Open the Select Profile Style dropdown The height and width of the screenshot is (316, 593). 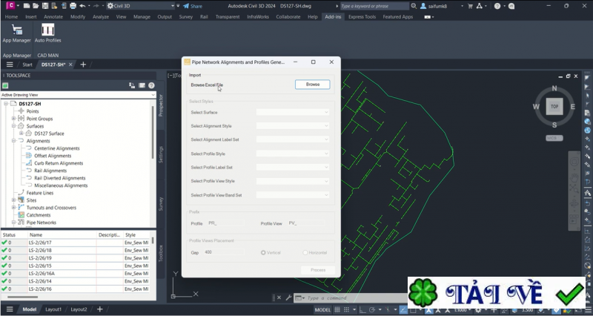tap(293, 154)
